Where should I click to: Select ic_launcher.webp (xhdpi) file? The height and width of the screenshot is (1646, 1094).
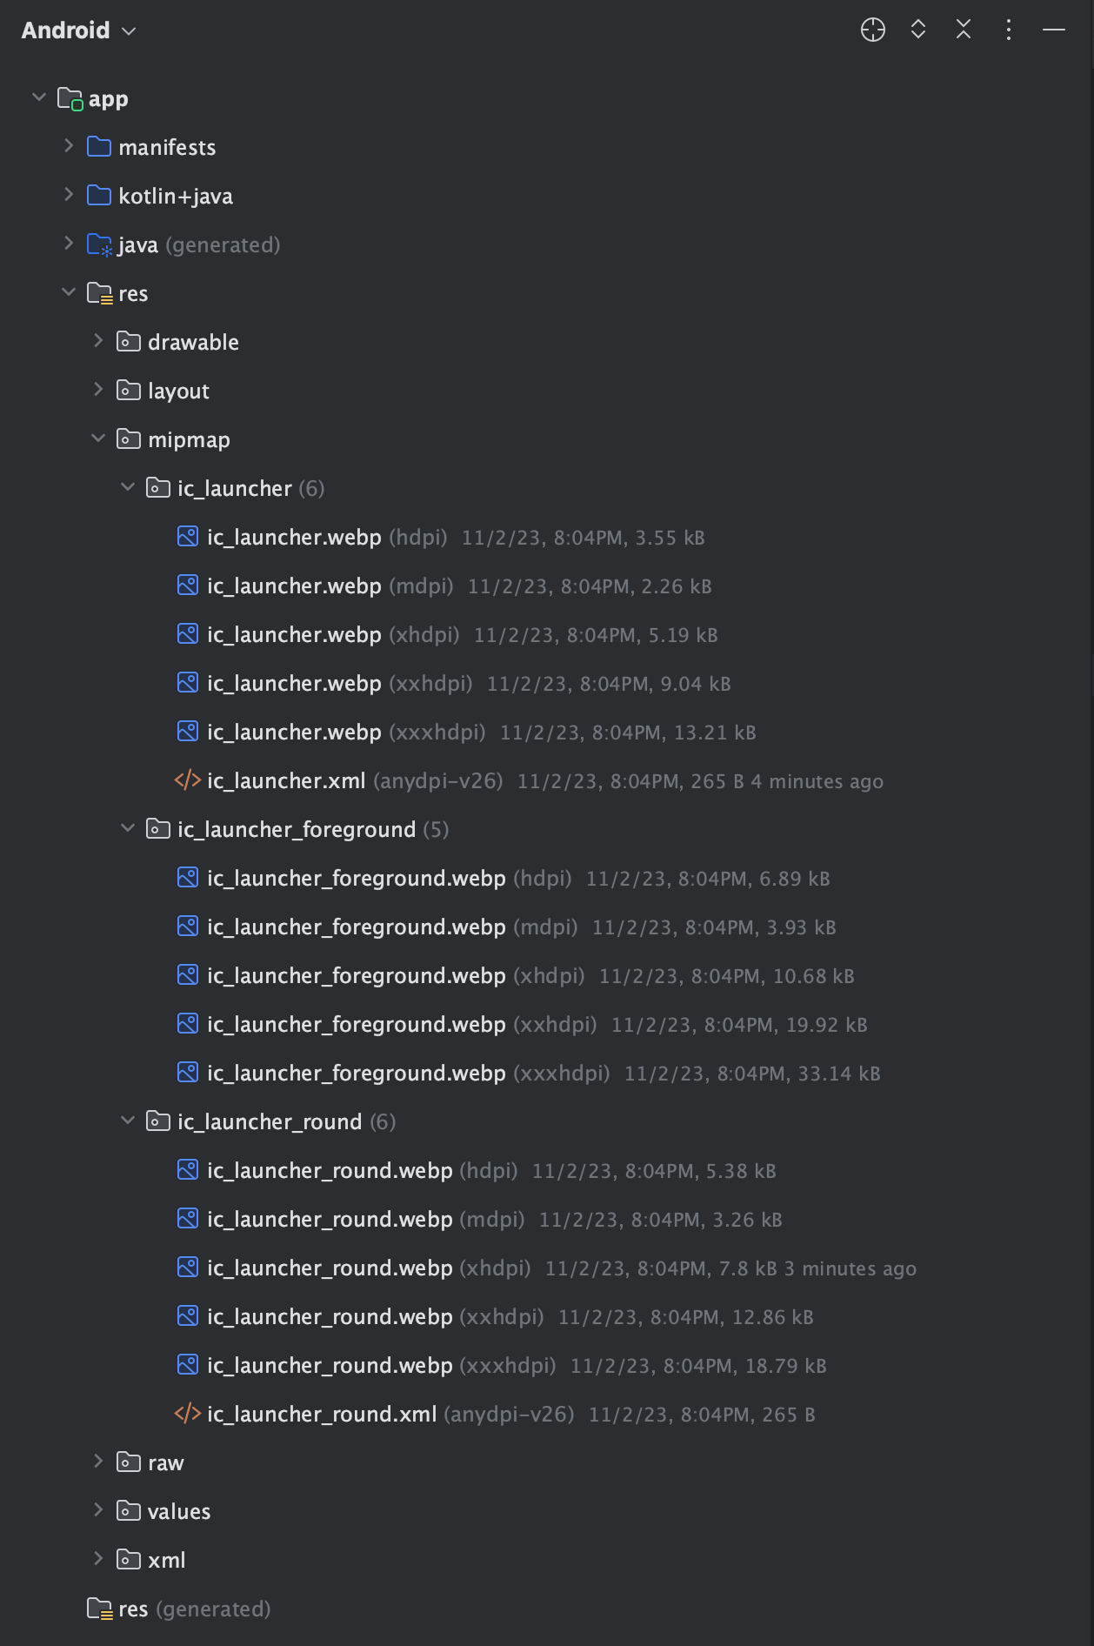coord(448,635)
